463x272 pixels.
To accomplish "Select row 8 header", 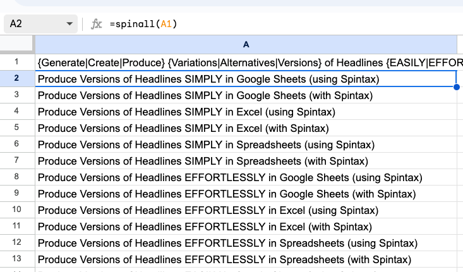I will pos(17,177).
